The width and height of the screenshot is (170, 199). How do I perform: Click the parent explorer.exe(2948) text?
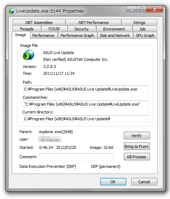click(56, 132)
